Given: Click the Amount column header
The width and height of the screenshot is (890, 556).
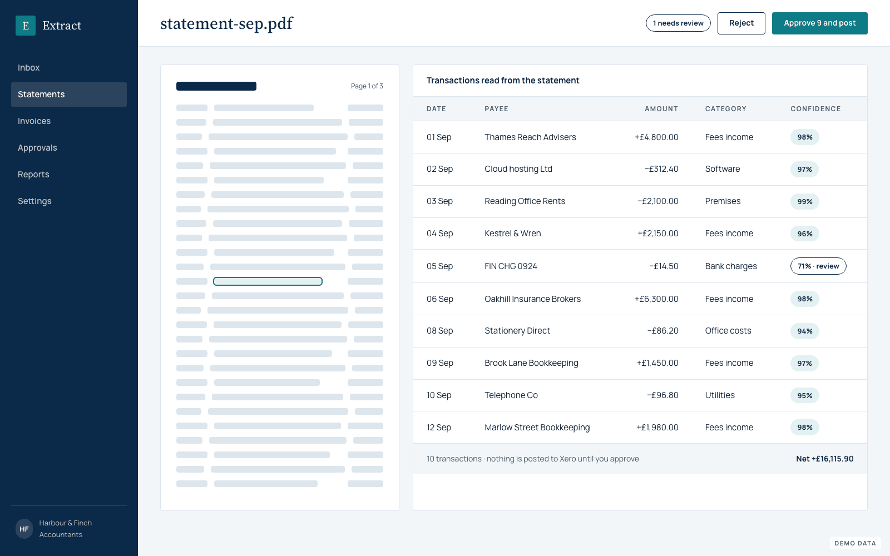Looking at the screenshot, I should pyautogui.click(x=661, y=109).
